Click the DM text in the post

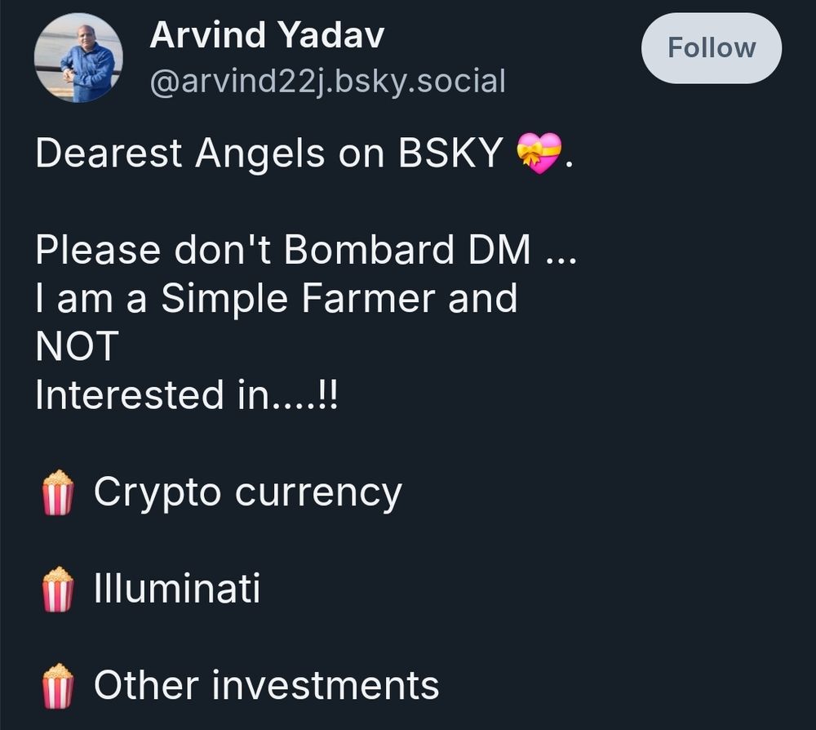click(499, 249)
